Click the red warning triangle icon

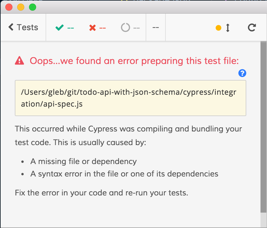[x=20, y=61]
